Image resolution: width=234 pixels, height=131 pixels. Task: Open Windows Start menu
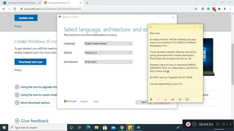4,127
